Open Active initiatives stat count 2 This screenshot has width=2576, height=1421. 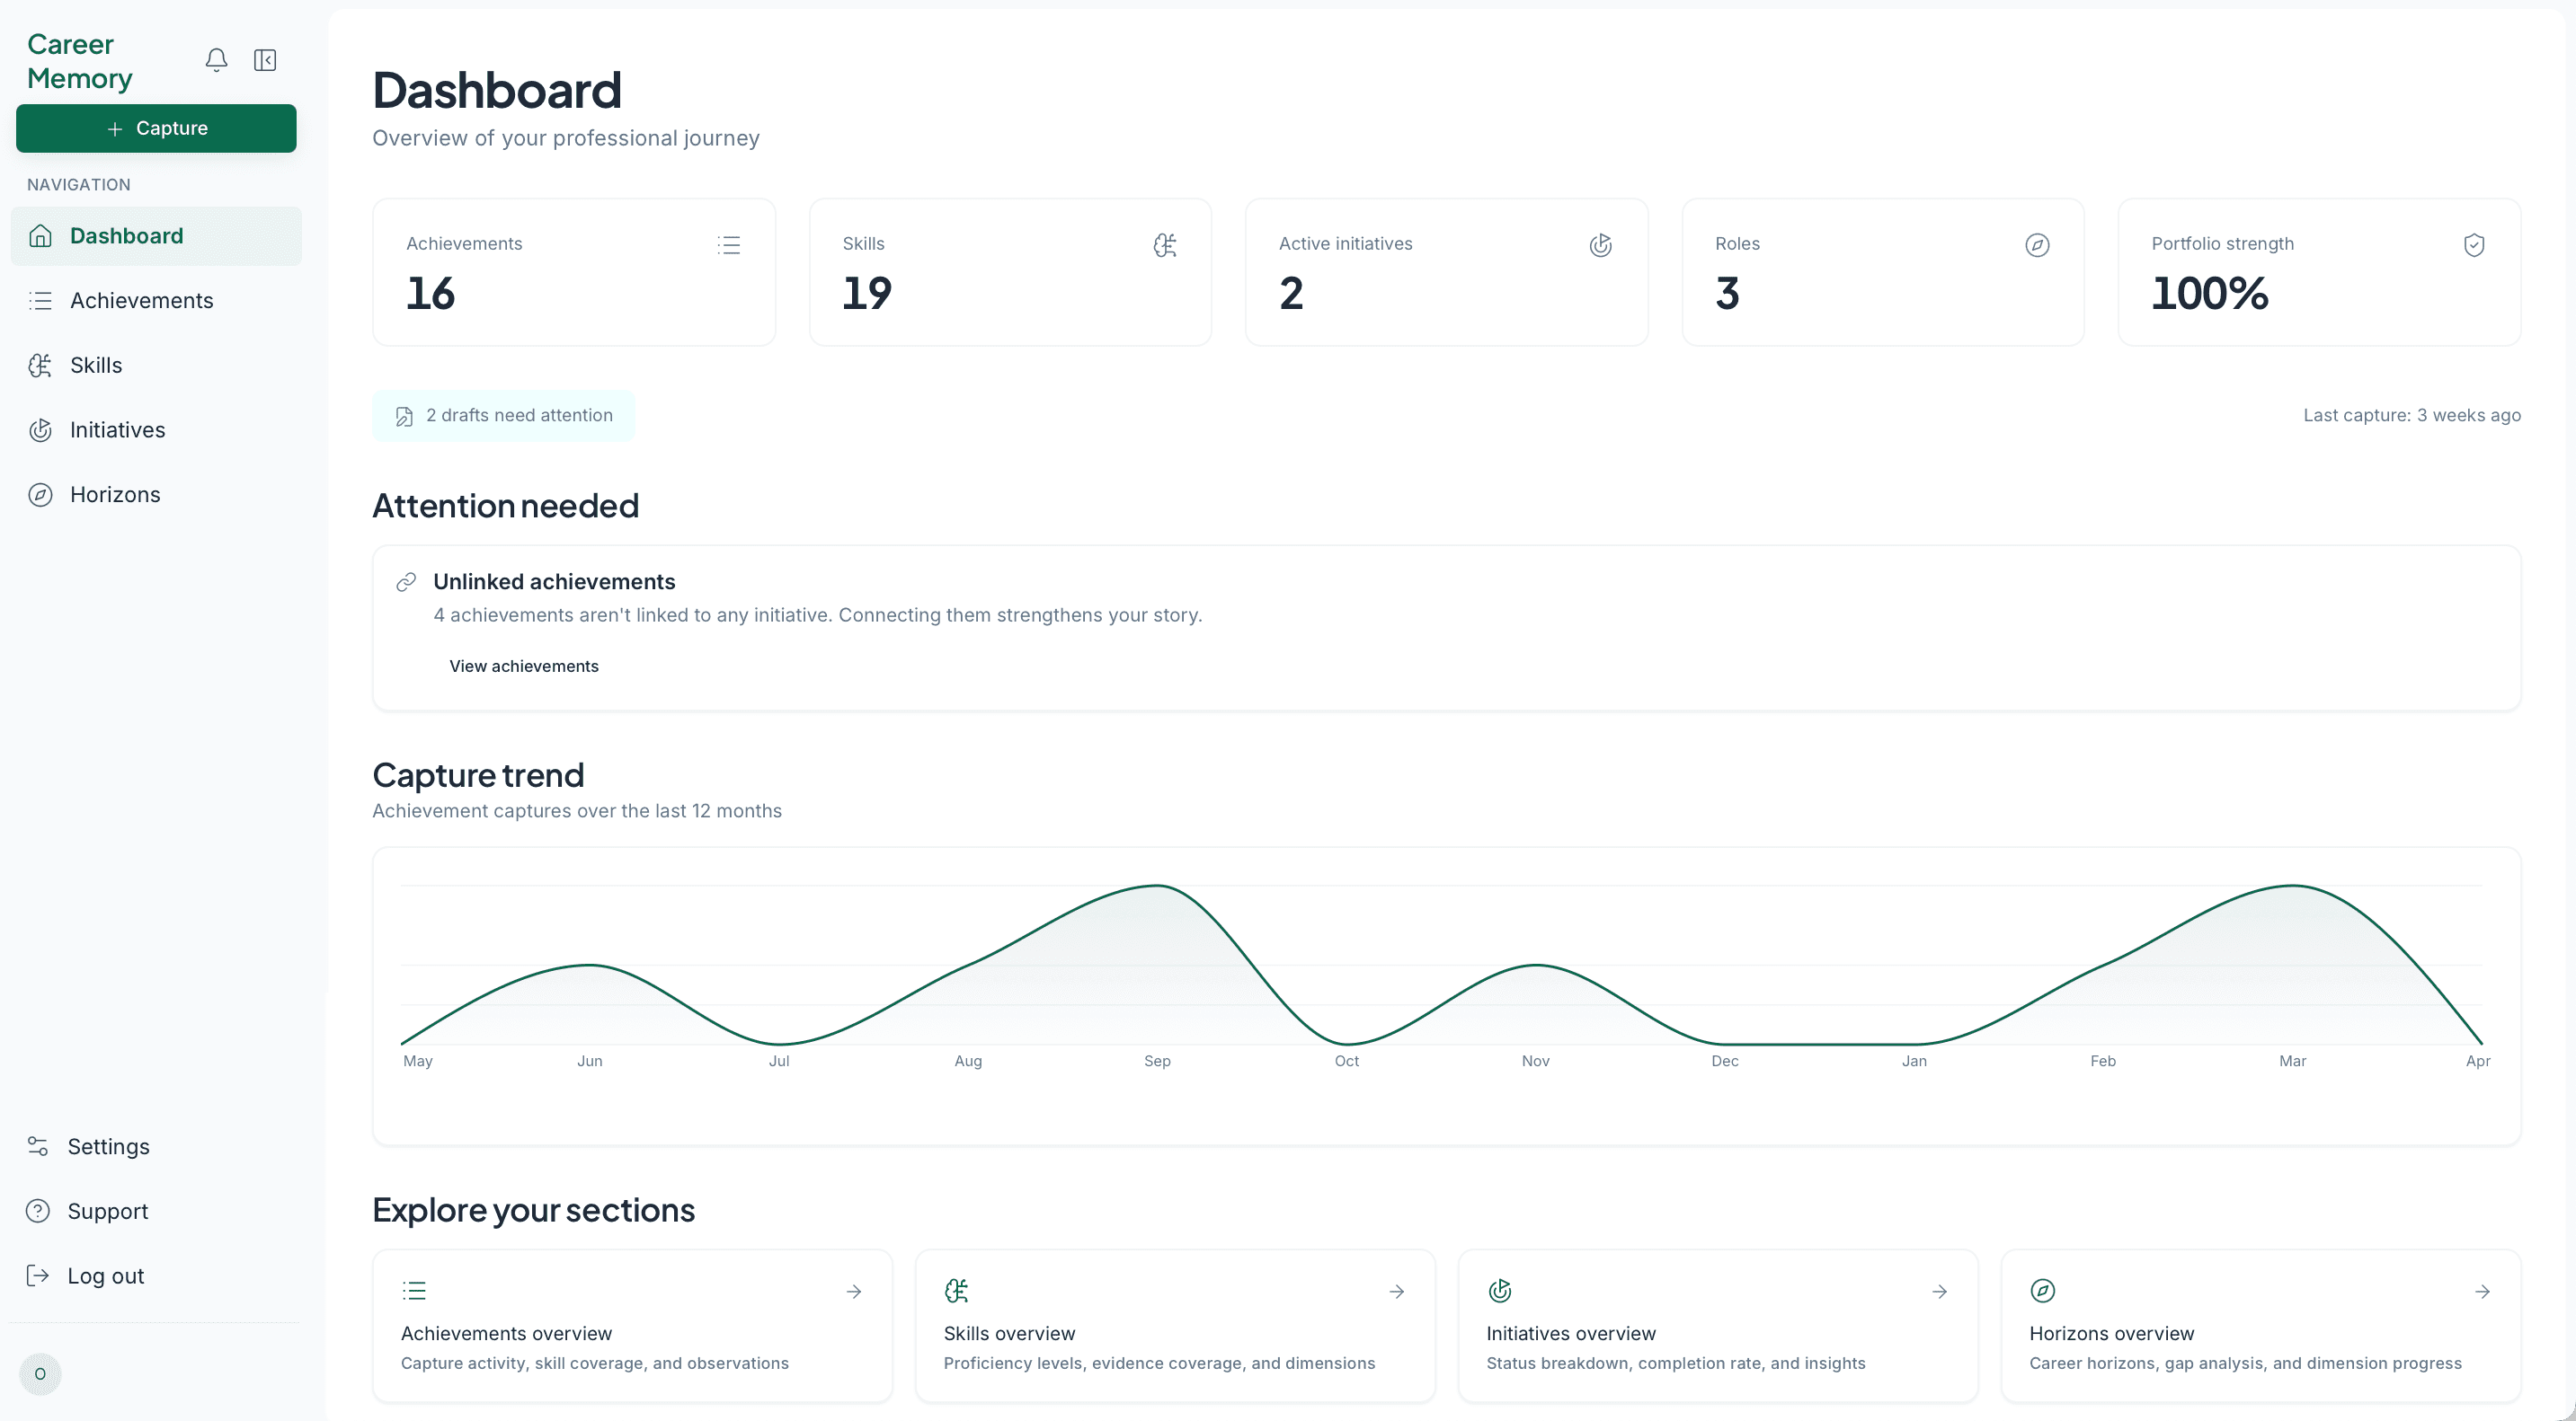coord(1292,294)
